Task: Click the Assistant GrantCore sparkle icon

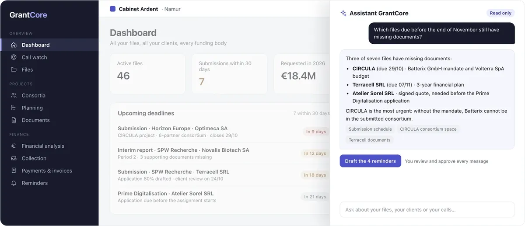Action: coord(343,13)
